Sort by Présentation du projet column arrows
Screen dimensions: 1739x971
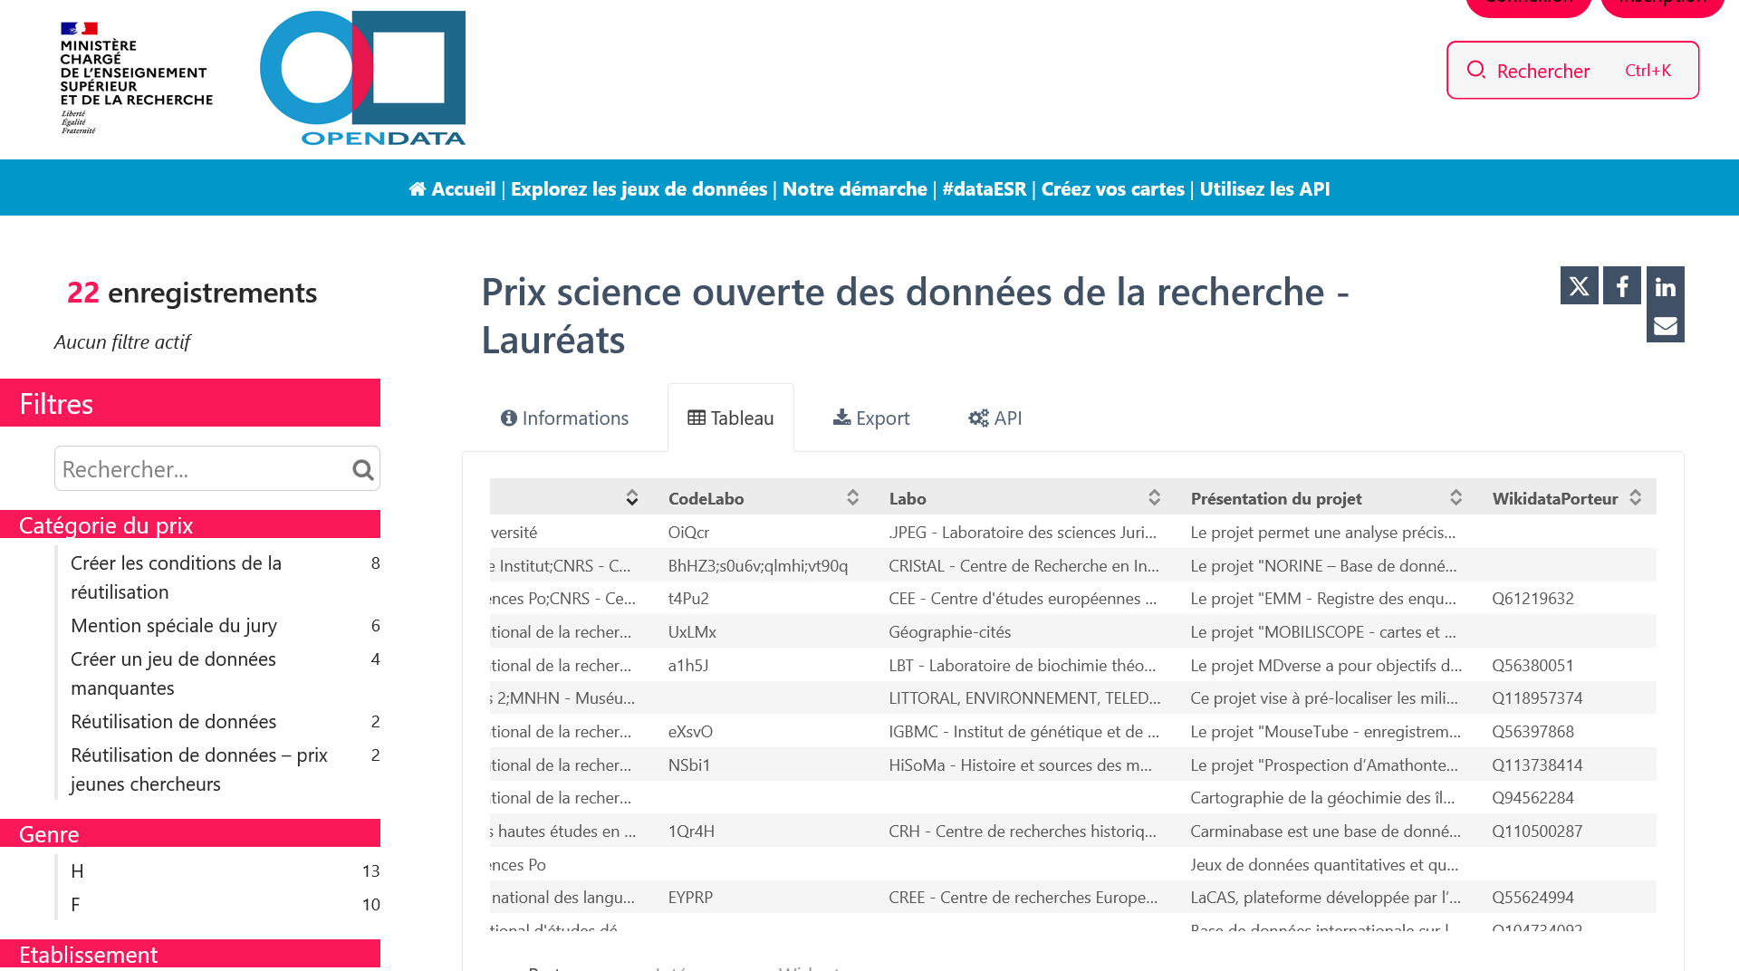click(x=1456, y=497)
